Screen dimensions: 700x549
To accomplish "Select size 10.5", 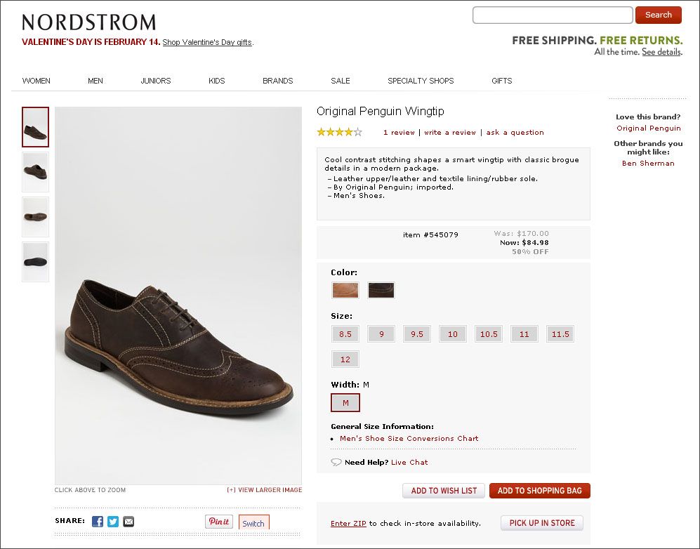I will 489,334.
